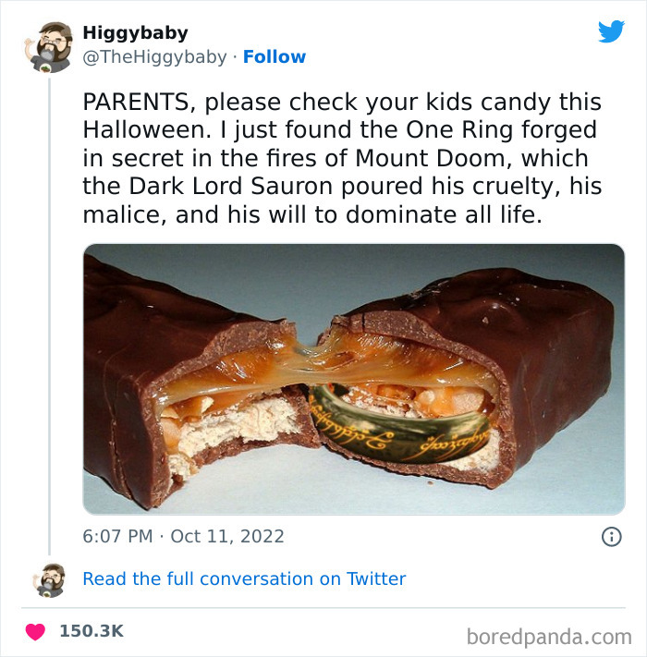
Task: Click the Twitter bird logo
Action: point(611,31)
